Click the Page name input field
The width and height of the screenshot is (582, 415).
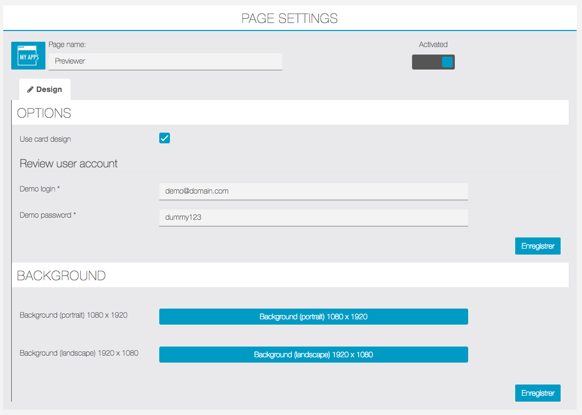pyautogui.click(x=165, y=62)
